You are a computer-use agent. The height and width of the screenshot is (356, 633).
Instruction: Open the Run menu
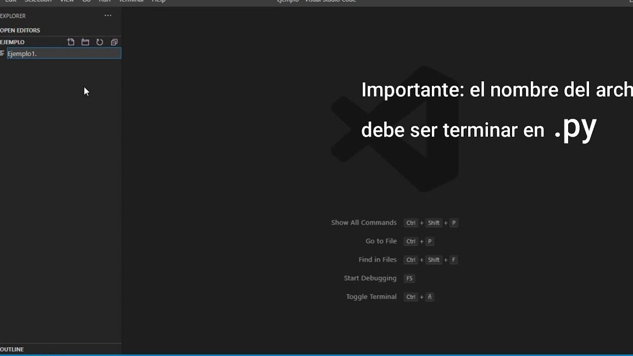point(104,2)
